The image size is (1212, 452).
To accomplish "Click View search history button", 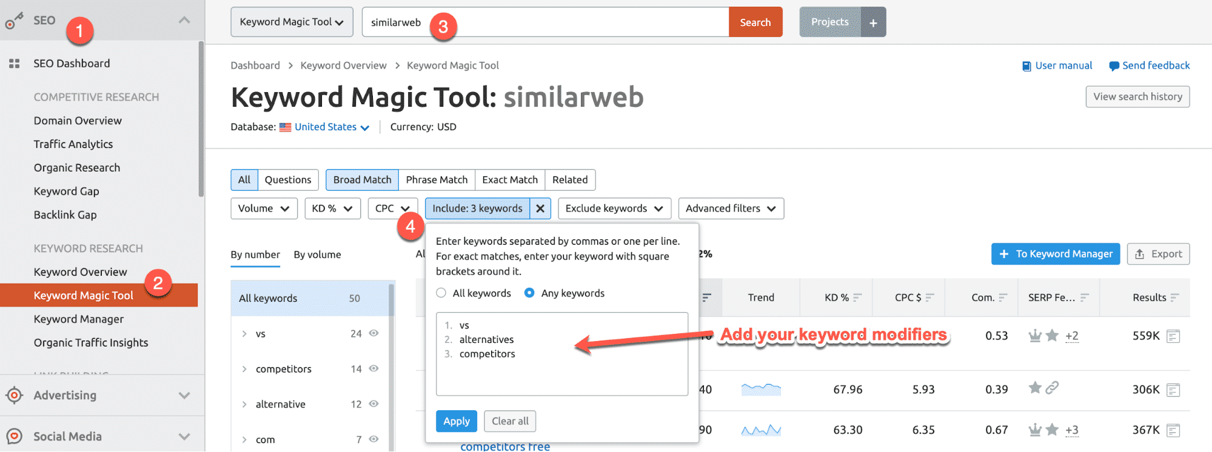I will pos(1137,97).
